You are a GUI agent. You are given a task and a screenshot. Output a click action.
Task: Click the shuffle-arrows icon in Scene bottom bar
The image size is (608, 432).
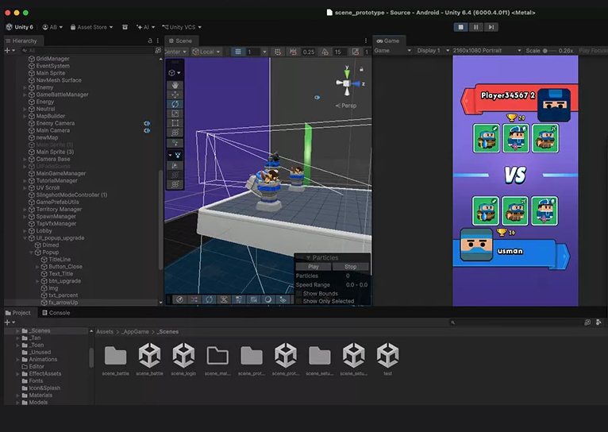click(x=194, y=299)
